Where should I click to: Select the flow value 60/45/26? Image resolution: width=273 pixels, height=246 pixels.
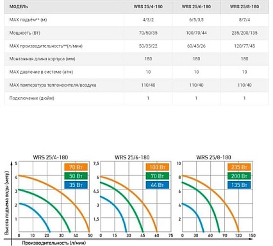[x=196, y=46]
